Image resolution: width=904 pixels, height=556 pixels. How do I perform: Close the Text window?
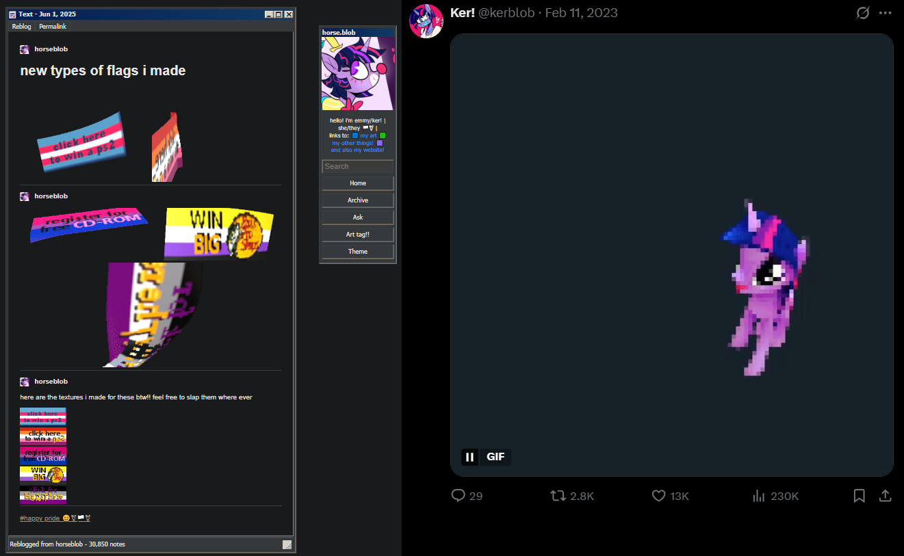tap(289, 14)
